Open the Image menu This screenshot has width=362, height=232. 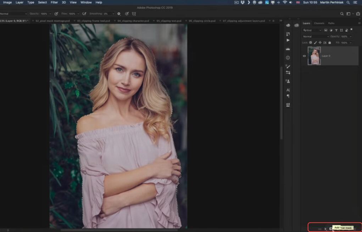click(x=7, y=2)
